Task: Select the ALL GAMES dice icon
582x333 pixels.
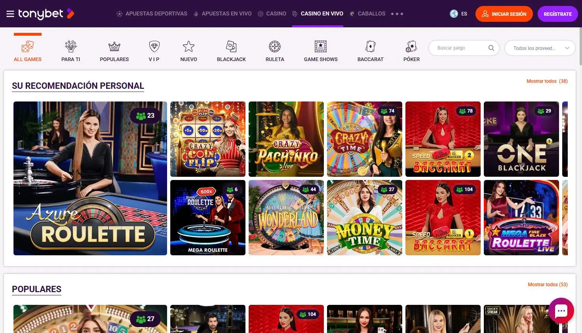Action: coord(27,46)
